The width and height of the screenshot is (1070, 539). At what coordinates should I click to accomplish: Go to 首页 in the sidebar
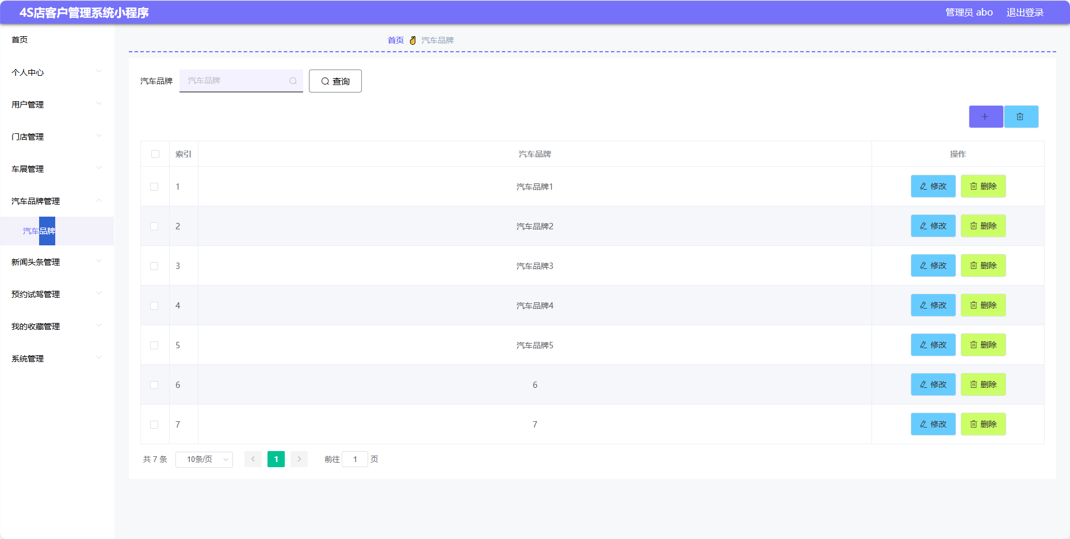(57, 40)
